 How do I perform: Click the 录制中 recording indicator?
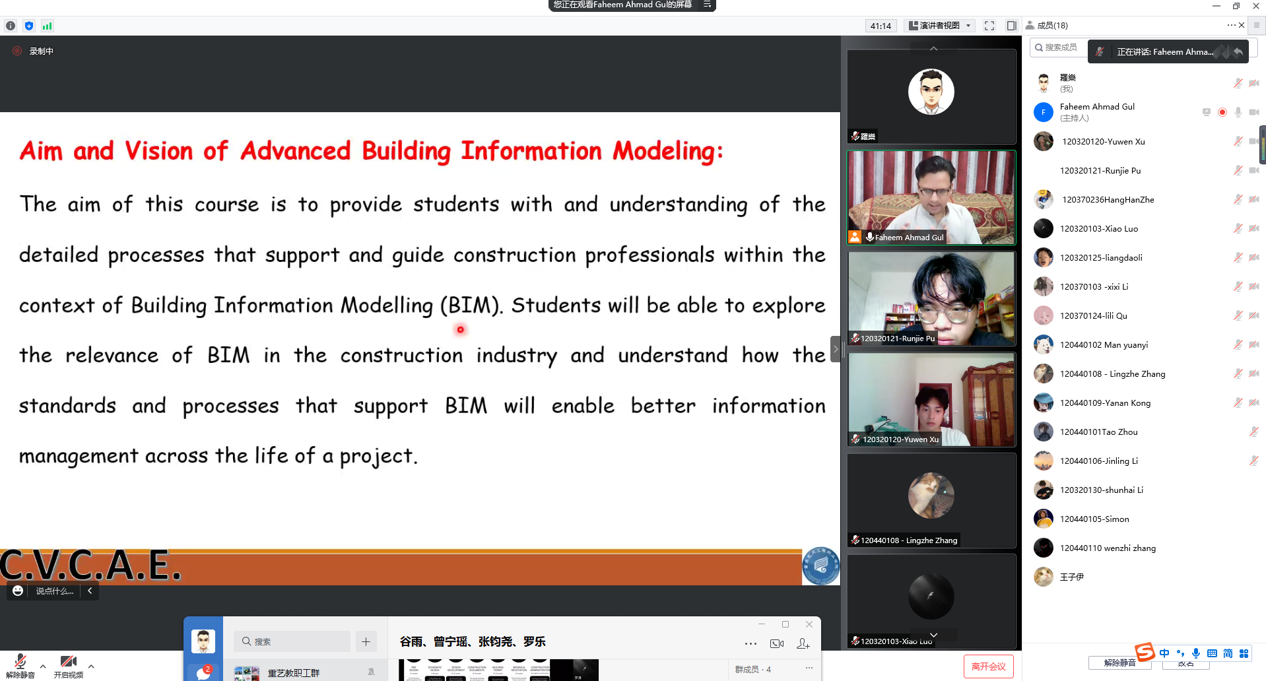(x=33, y=51)
